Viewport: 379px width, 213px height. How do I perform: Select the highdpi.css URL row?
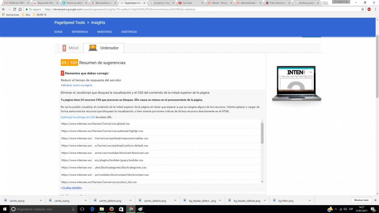[x=161, y=131]
